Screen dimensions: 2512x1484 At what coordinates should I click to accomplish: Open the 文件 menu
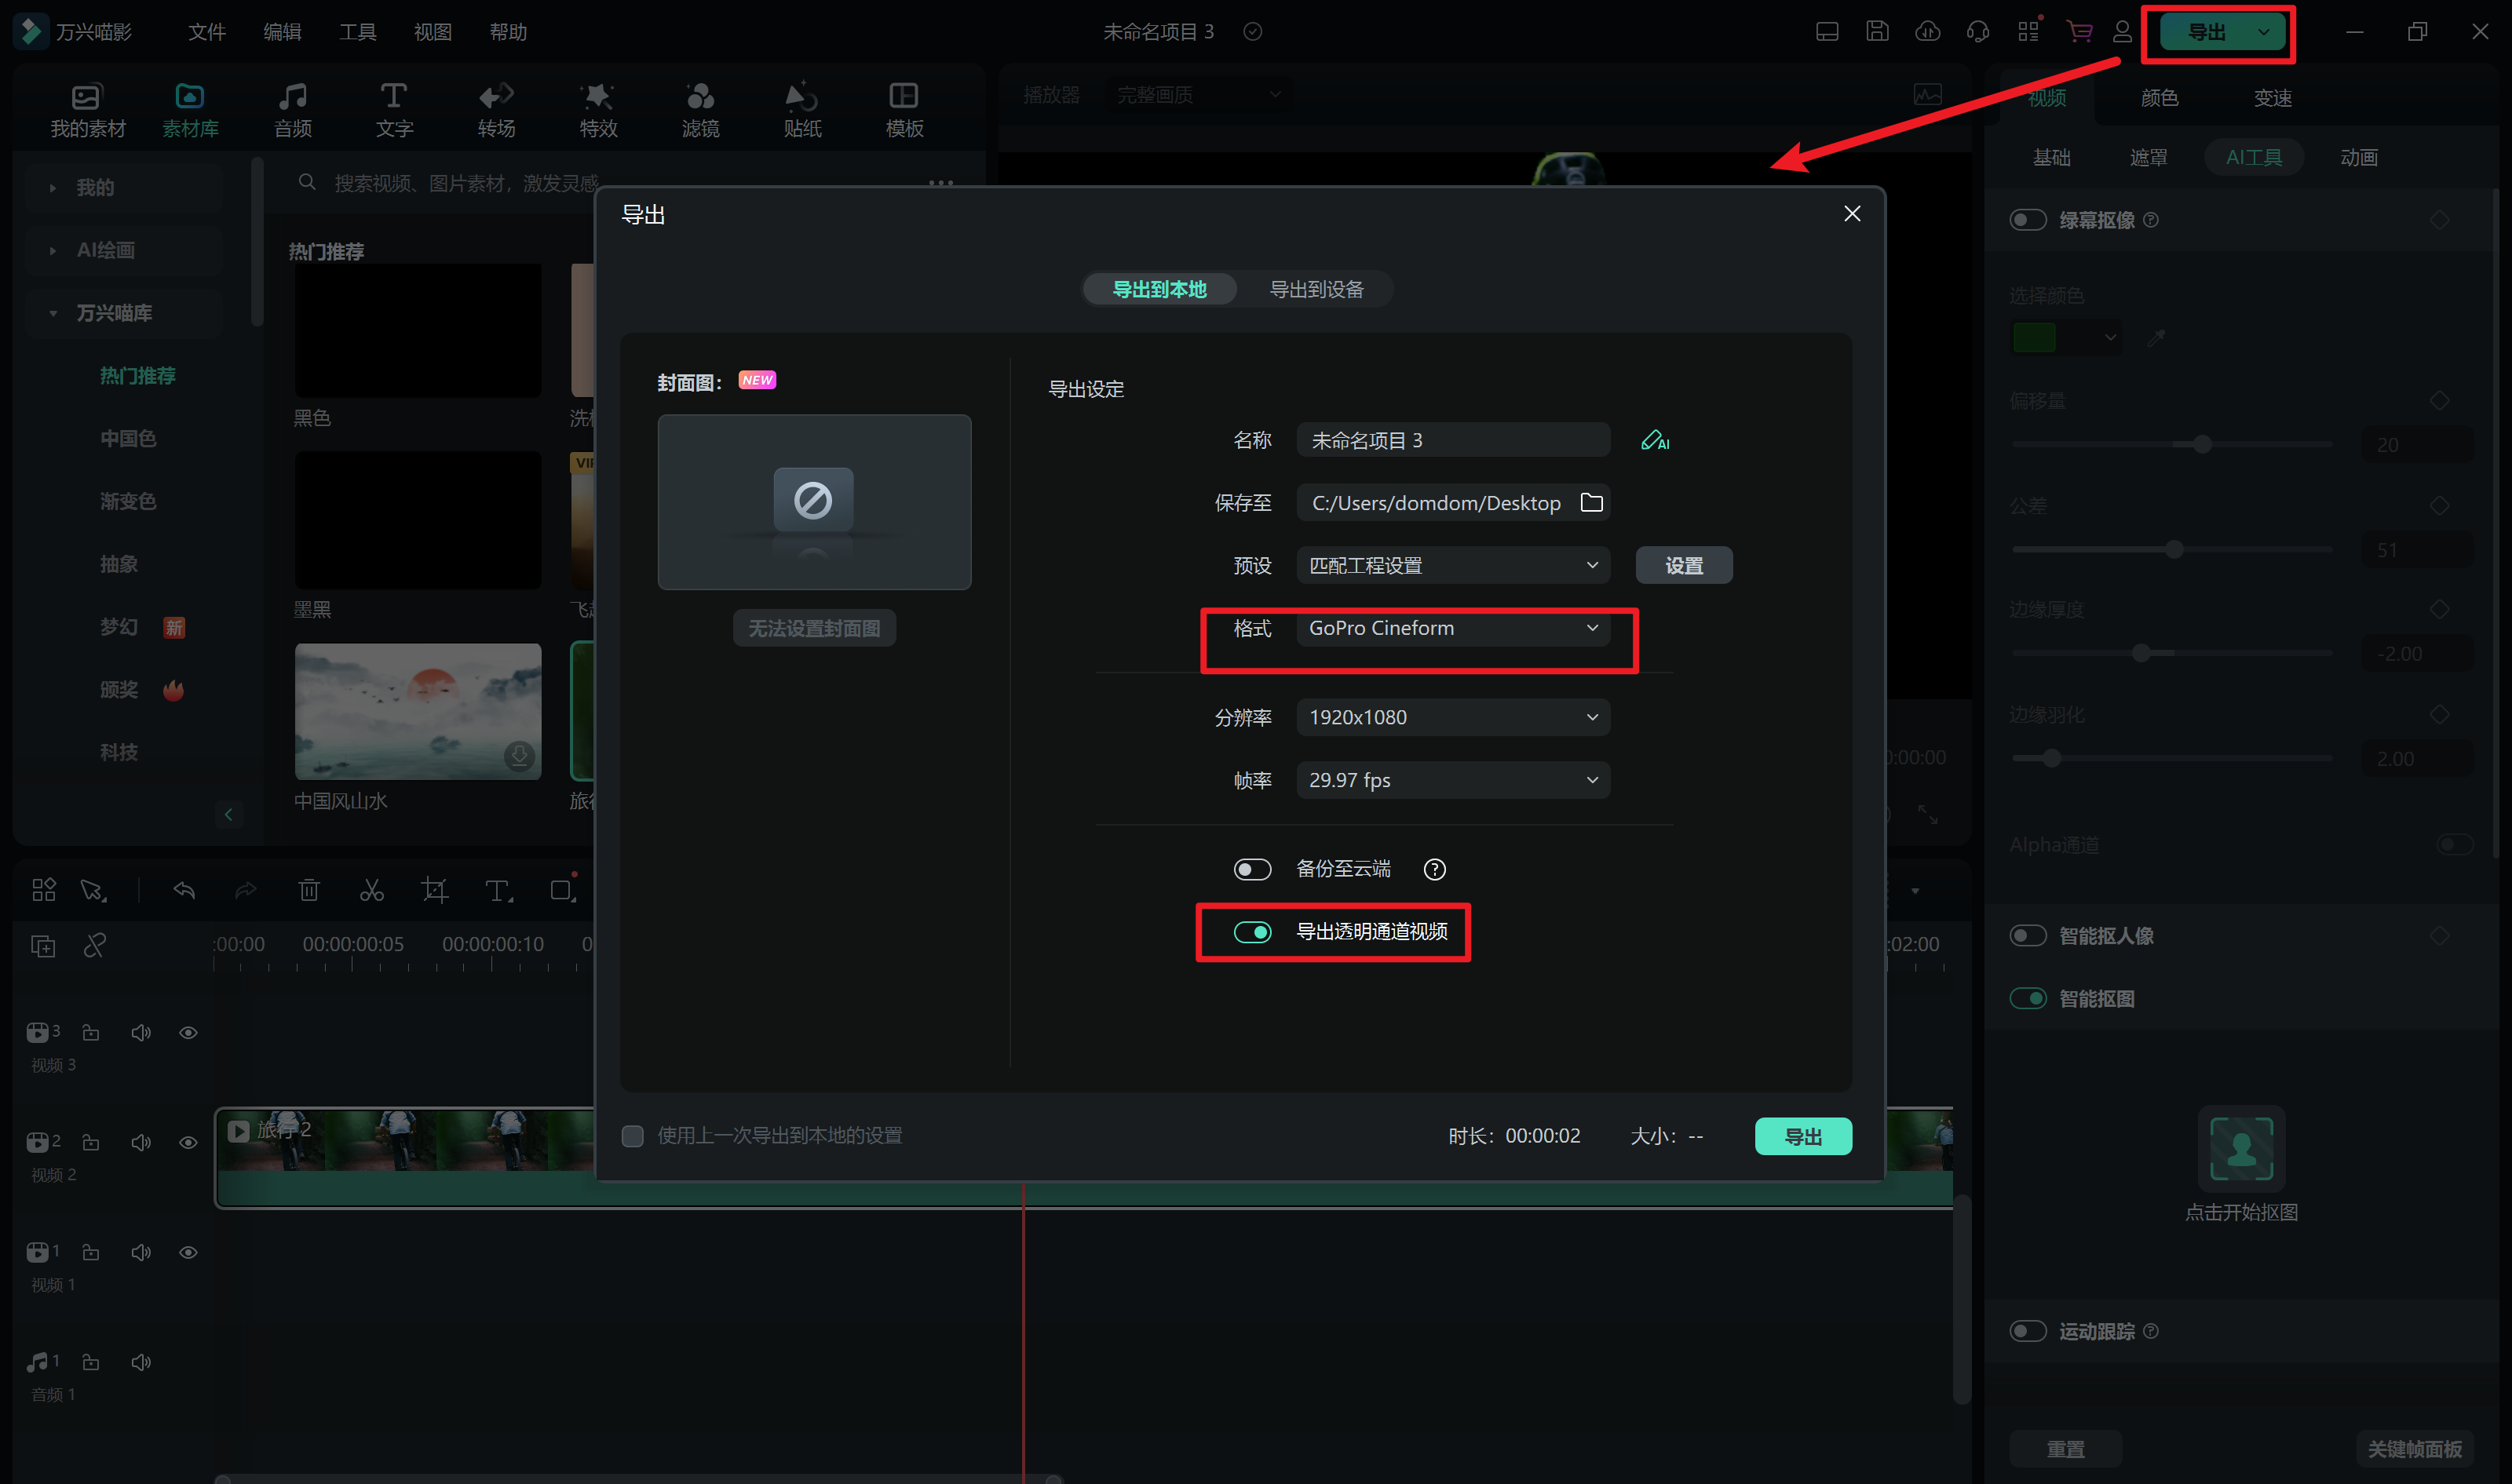207,32
